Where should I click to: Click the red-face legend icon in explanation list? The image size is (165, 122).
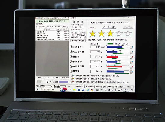[72, 82]
